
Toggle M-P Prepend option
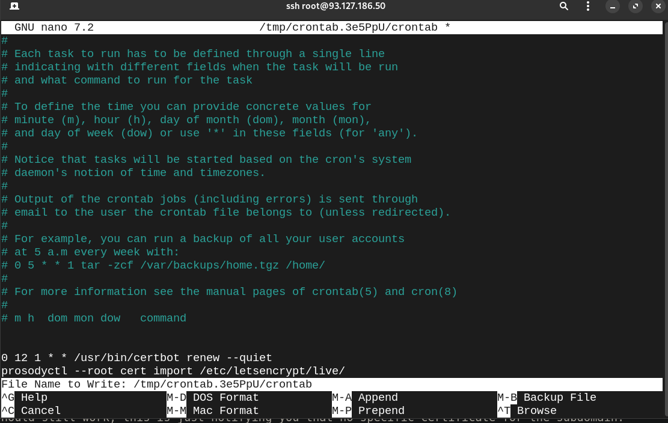368,410
